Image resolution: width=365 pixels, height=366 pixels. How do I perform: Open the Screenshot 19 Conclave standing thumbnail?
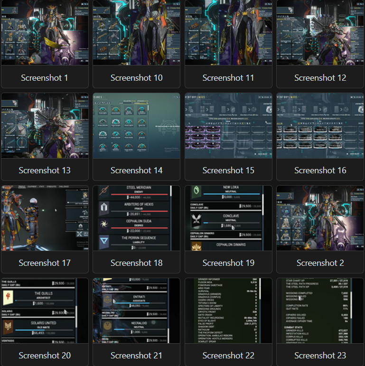coord(228,218)
